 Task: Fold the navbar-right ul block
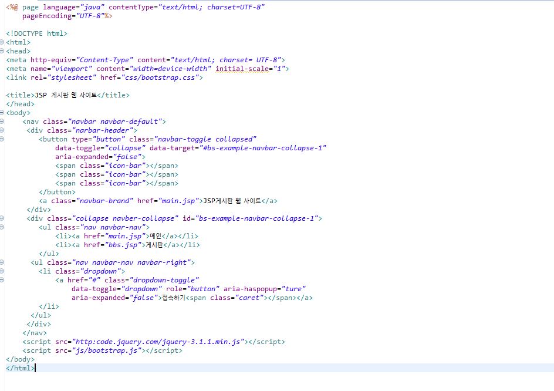(2, 262)
